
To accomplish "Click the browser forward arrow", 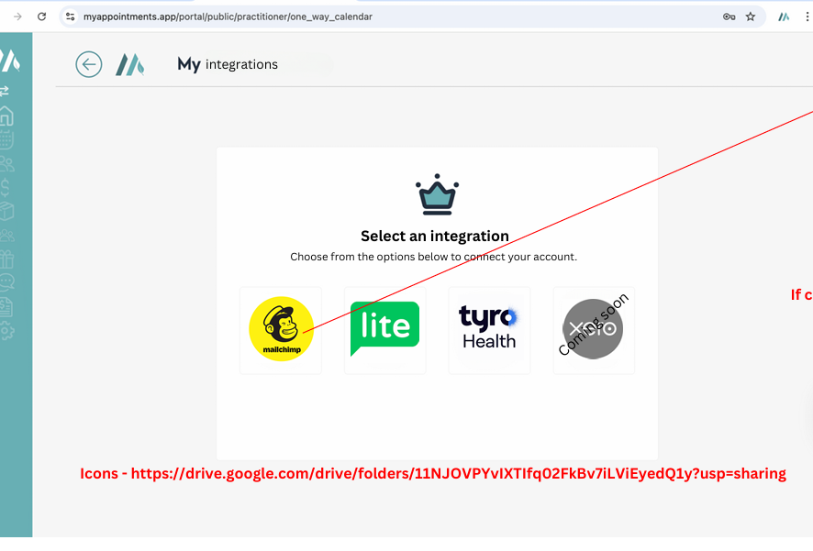I will pyautogui.click(x=17, y=17).
